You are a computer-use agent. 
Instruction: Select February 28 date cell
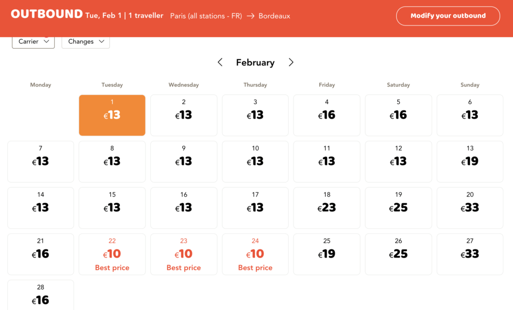(x=41, y=295)
